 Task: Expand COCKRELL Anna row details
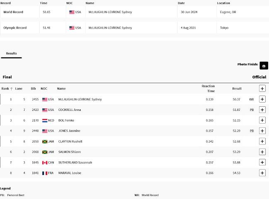tap(262, 110)
